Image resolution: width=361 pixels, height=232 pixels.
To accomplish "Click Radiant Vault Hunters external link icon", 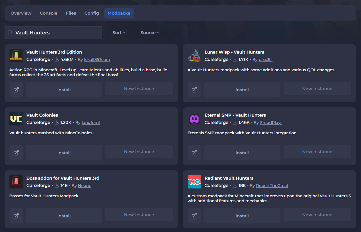I will 194,216.
